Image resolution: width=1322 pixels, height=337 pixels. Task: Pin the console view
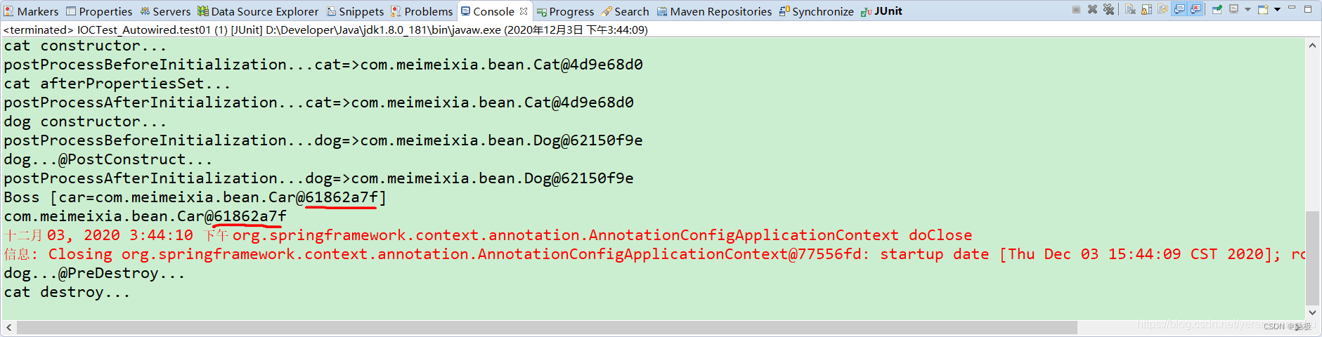[1217, 9]
